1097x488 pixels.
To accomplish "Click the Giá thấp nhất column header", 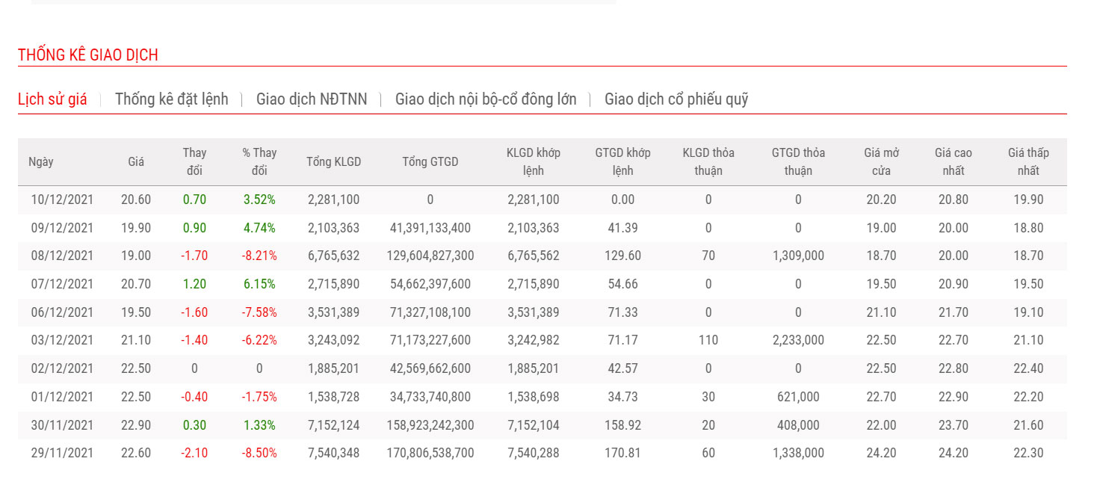I will click(x=1028, y=161).
